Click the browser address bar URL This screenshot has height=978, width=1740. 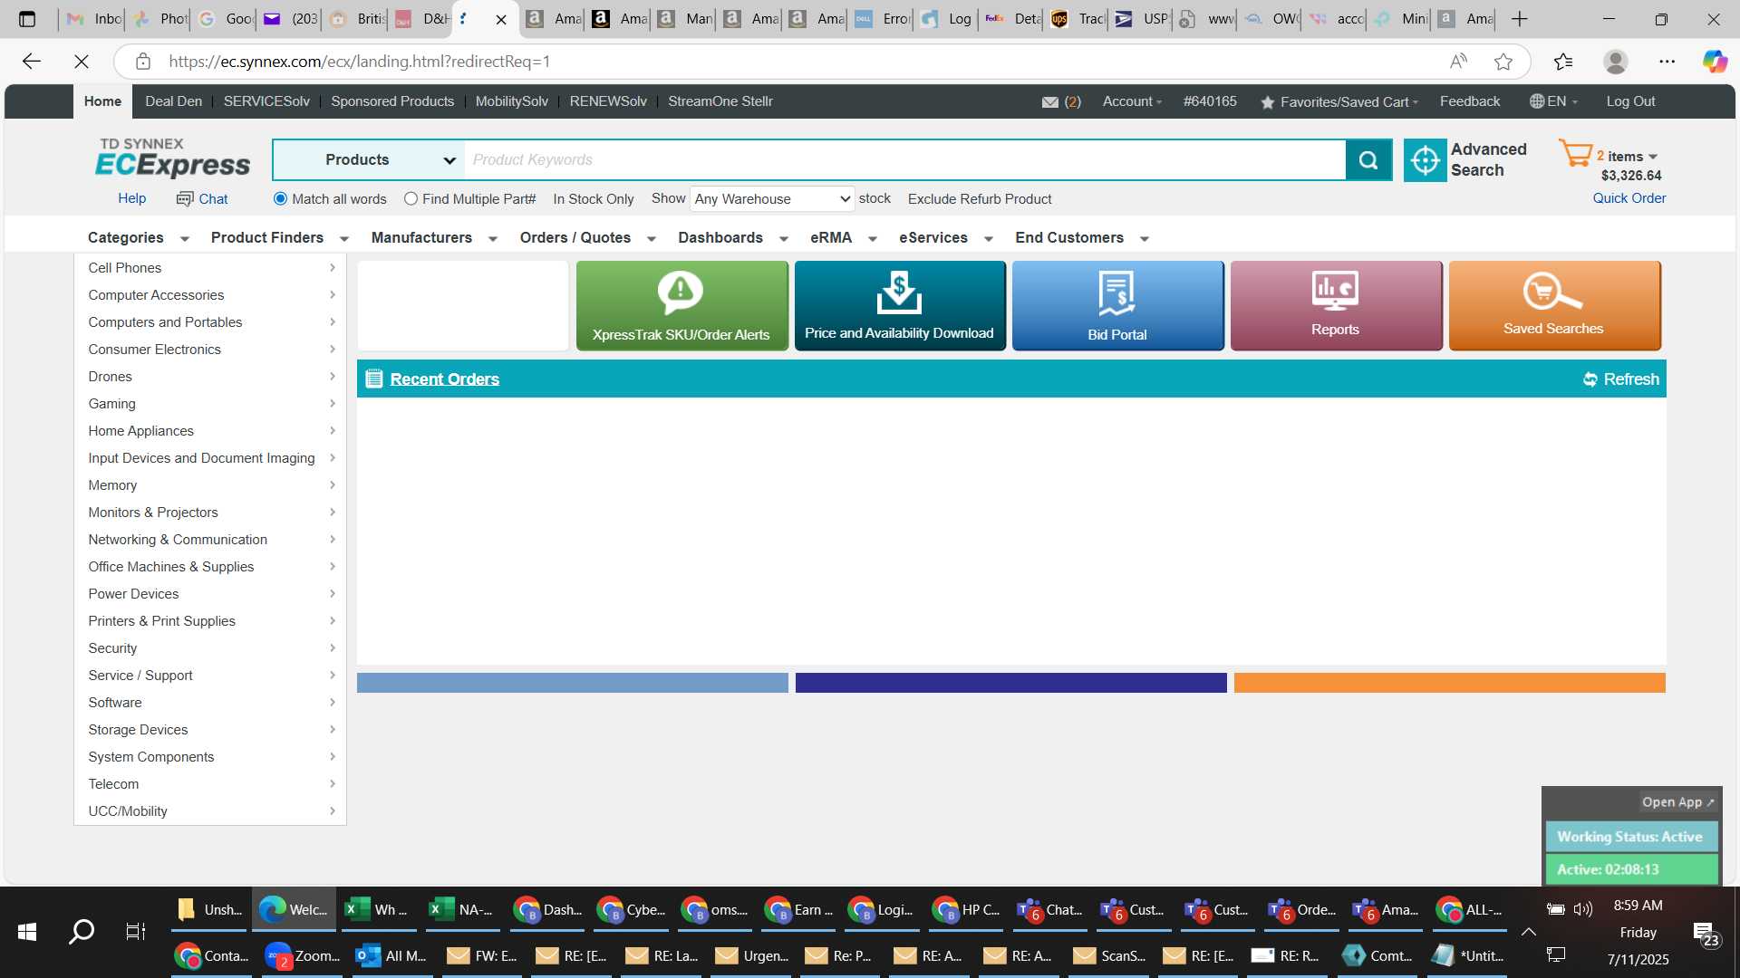pos(360,62)
